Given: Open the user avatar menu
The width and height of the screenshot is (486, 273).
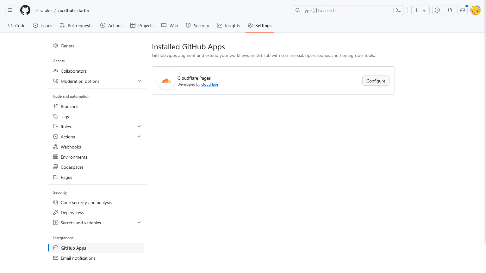Looking at the screenshot, I should click(476, 10).
